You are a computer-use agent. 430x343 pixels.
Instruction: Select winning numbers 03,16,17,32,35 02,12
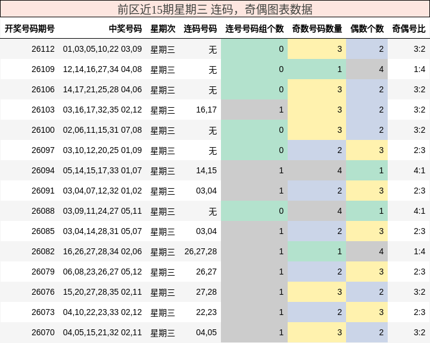[102, 110]
